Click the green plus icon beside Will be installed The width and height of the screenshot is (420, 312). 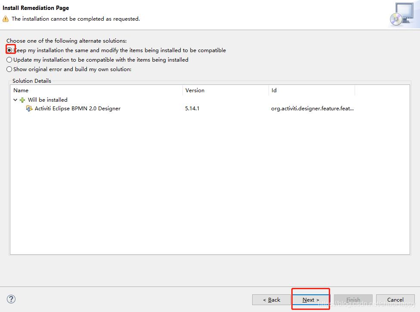click(22, 100)
